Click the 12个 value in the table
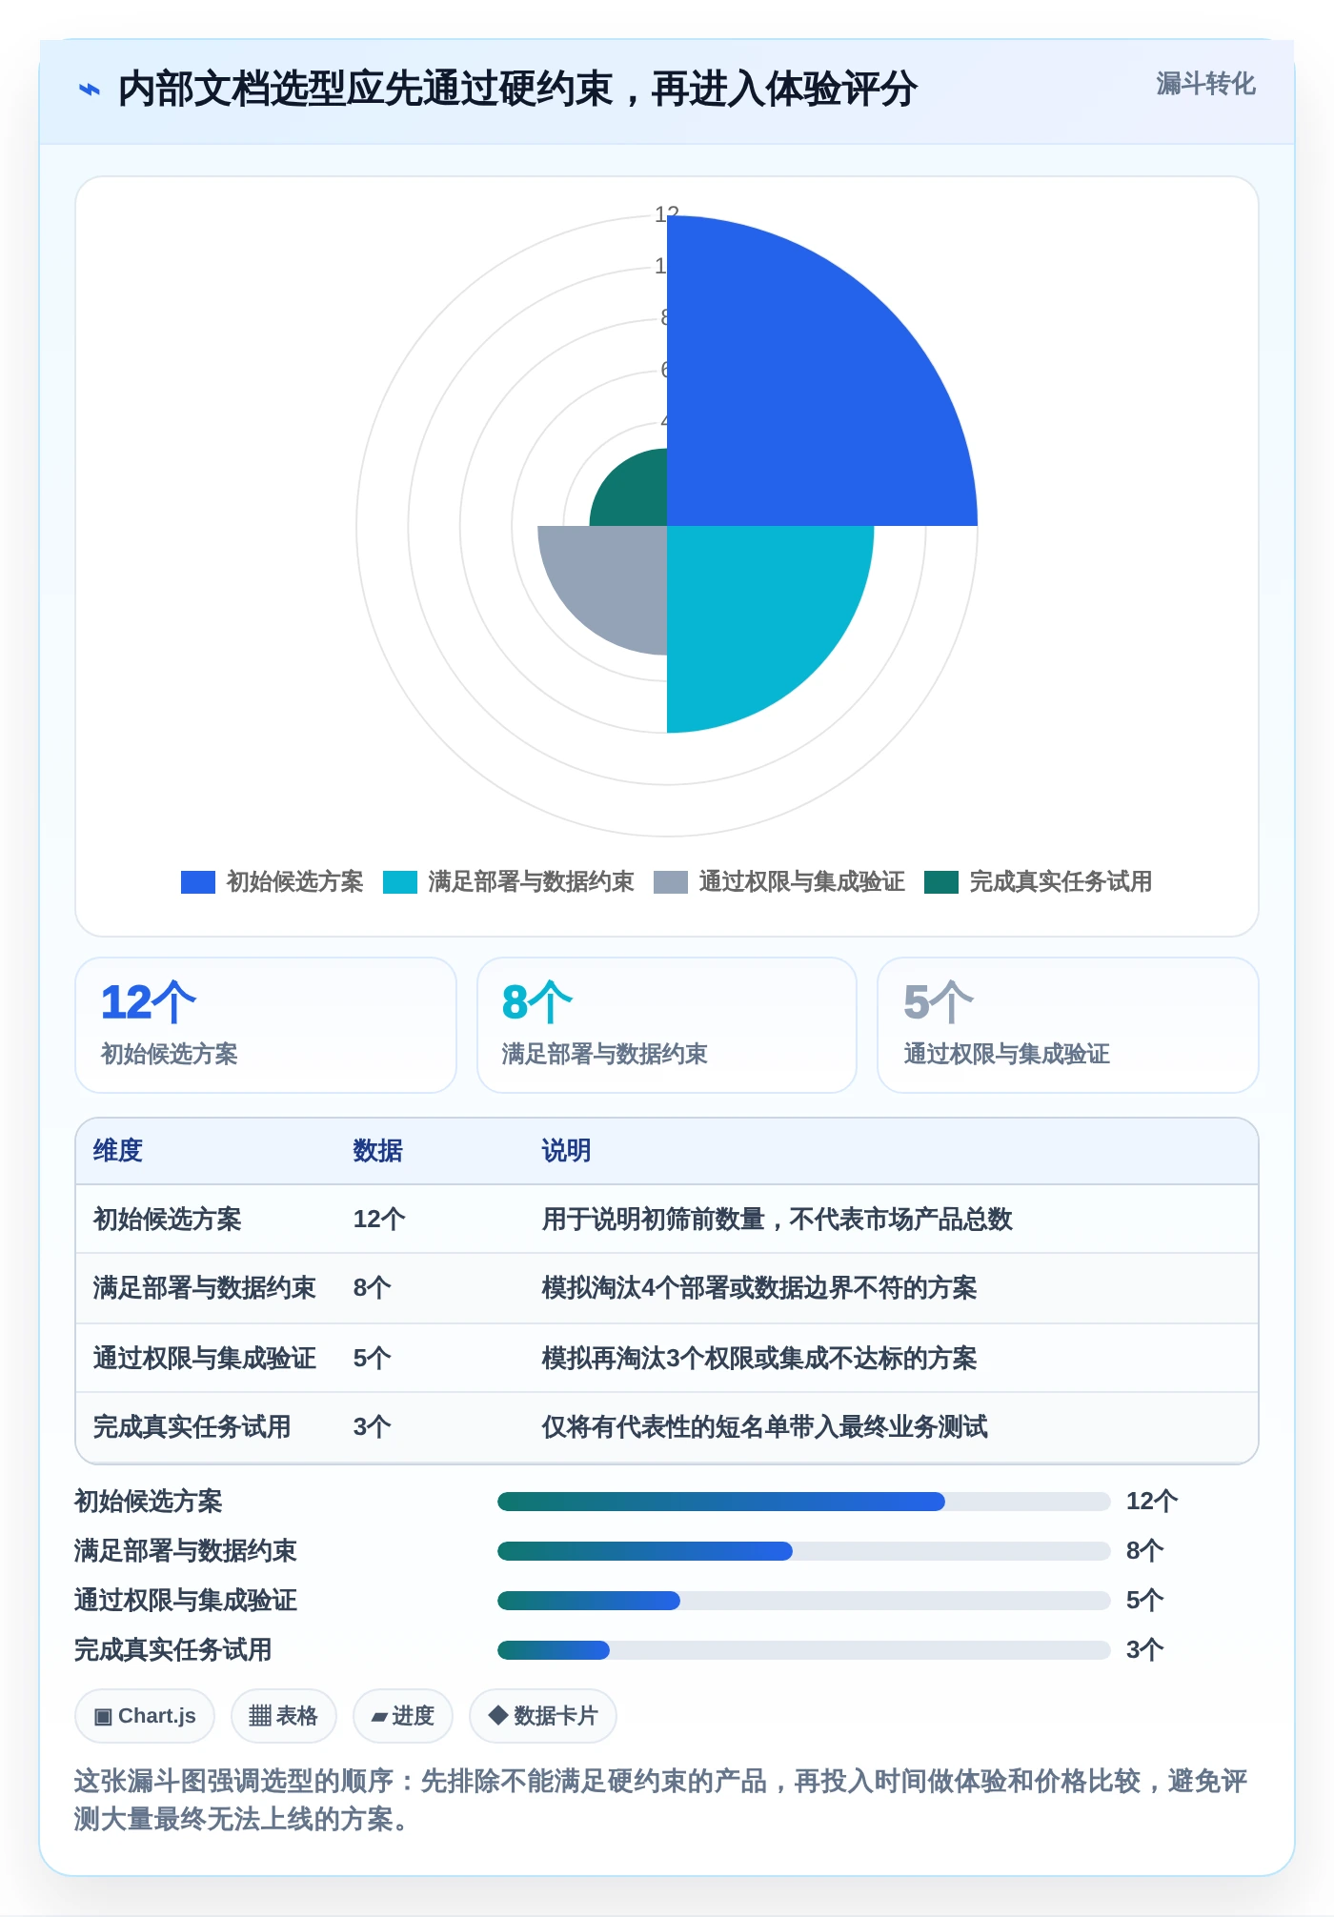This screenshot has height=1917, width=1334. click(379, 1220)
